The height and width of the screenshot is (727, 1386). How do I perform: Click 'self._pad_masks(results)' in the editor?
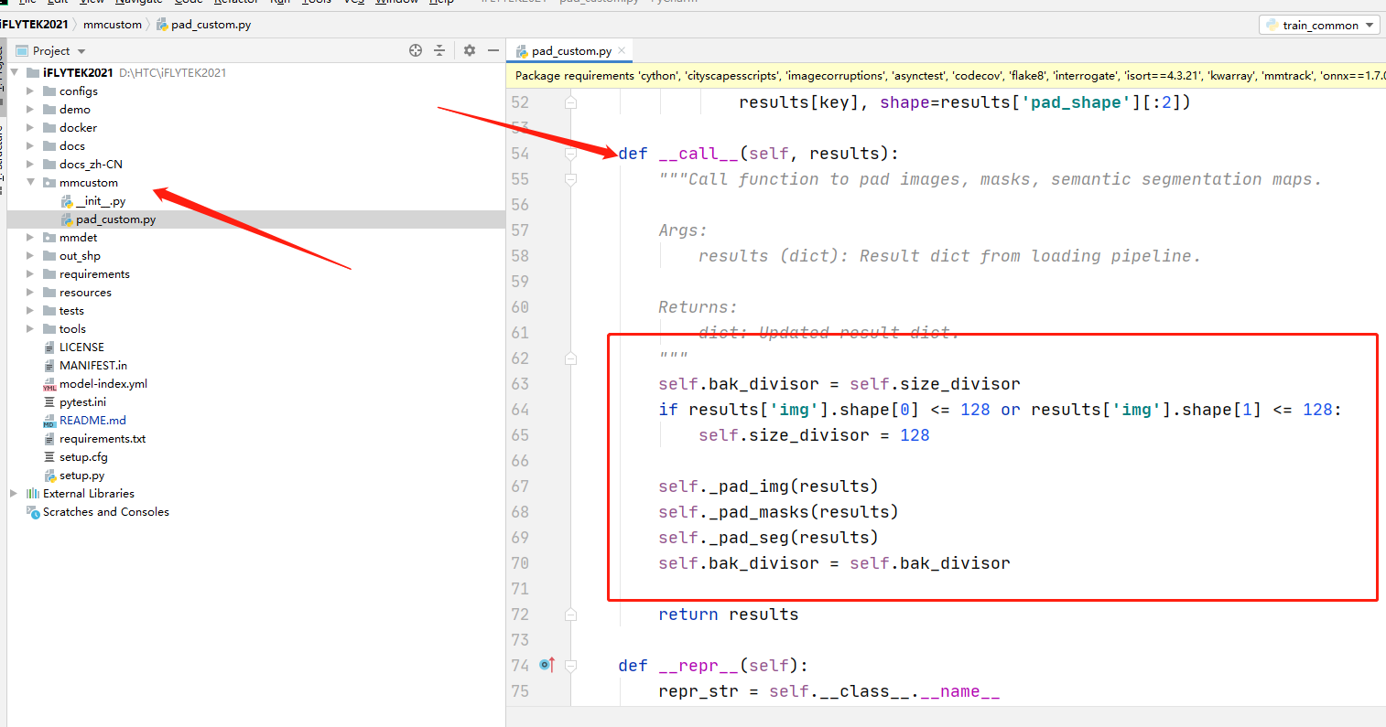778,512
